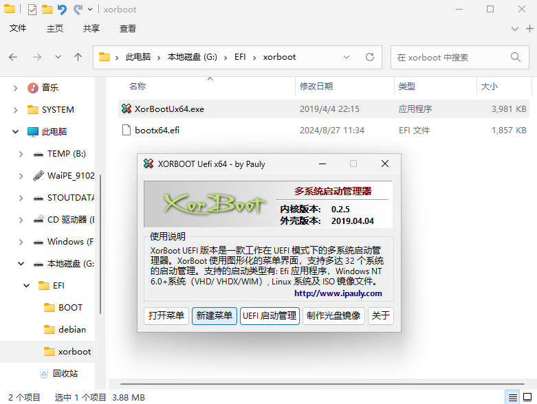Click 打开菜单 in XorBoot dialog
The image size is (537, 404).
pos(166,315)
